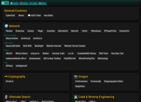
Task: Click the Threat subheading
Action: click(x=6, y=63)
